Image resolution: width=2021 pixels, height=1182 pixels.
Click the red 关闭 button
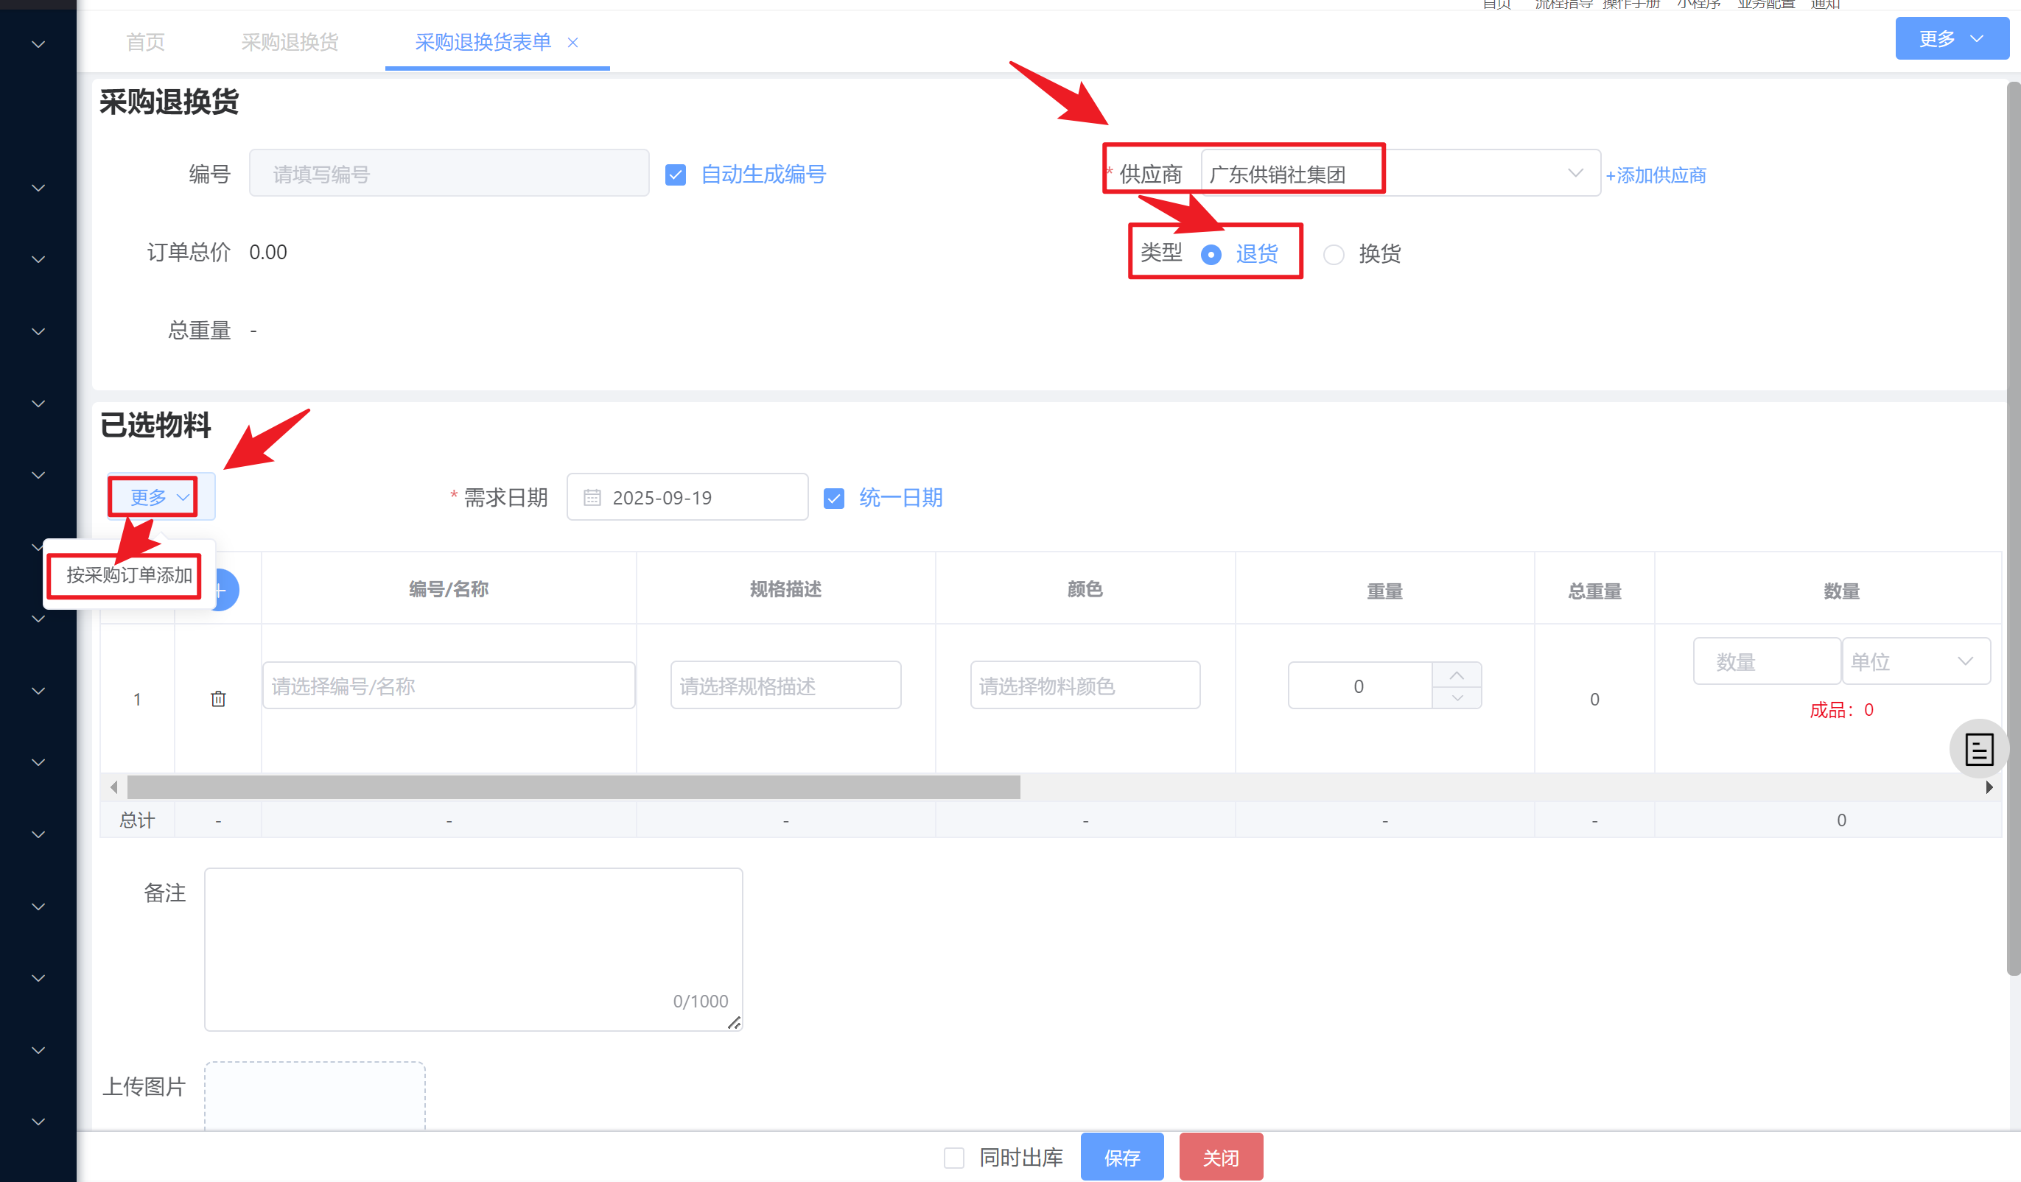(1221, 1156)
